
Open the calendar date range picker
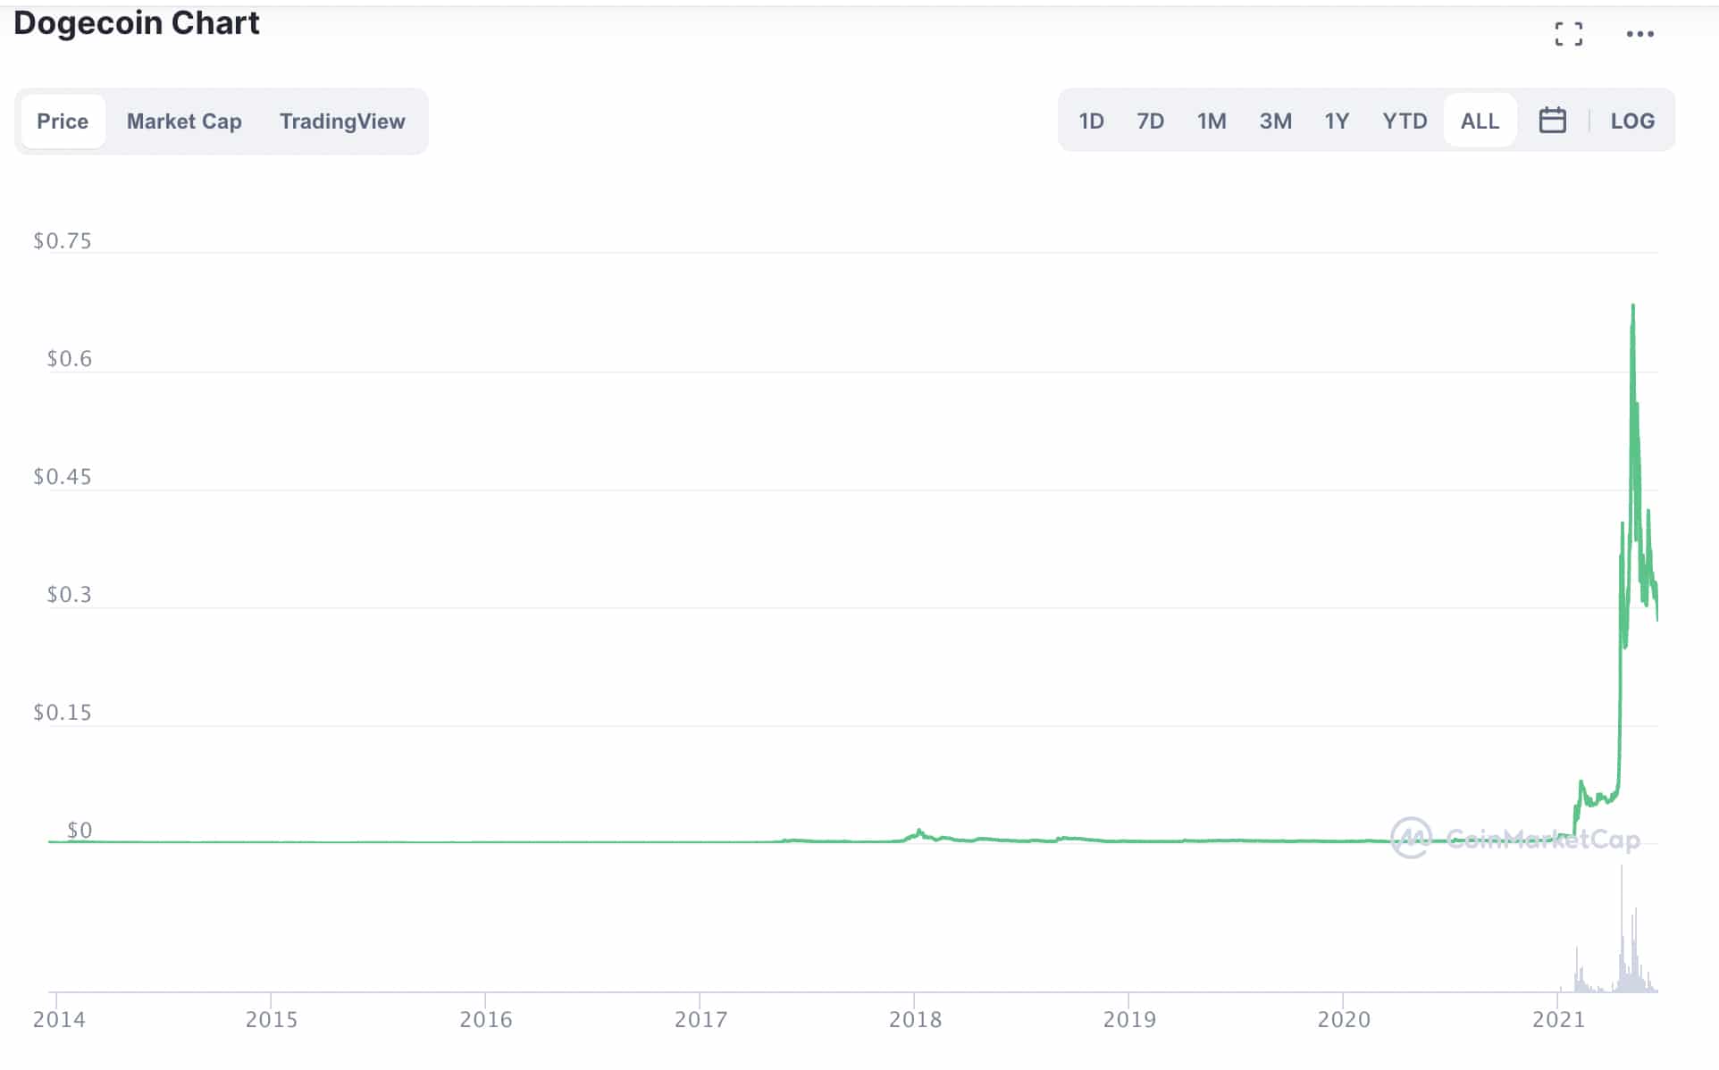coord(1552,120)
